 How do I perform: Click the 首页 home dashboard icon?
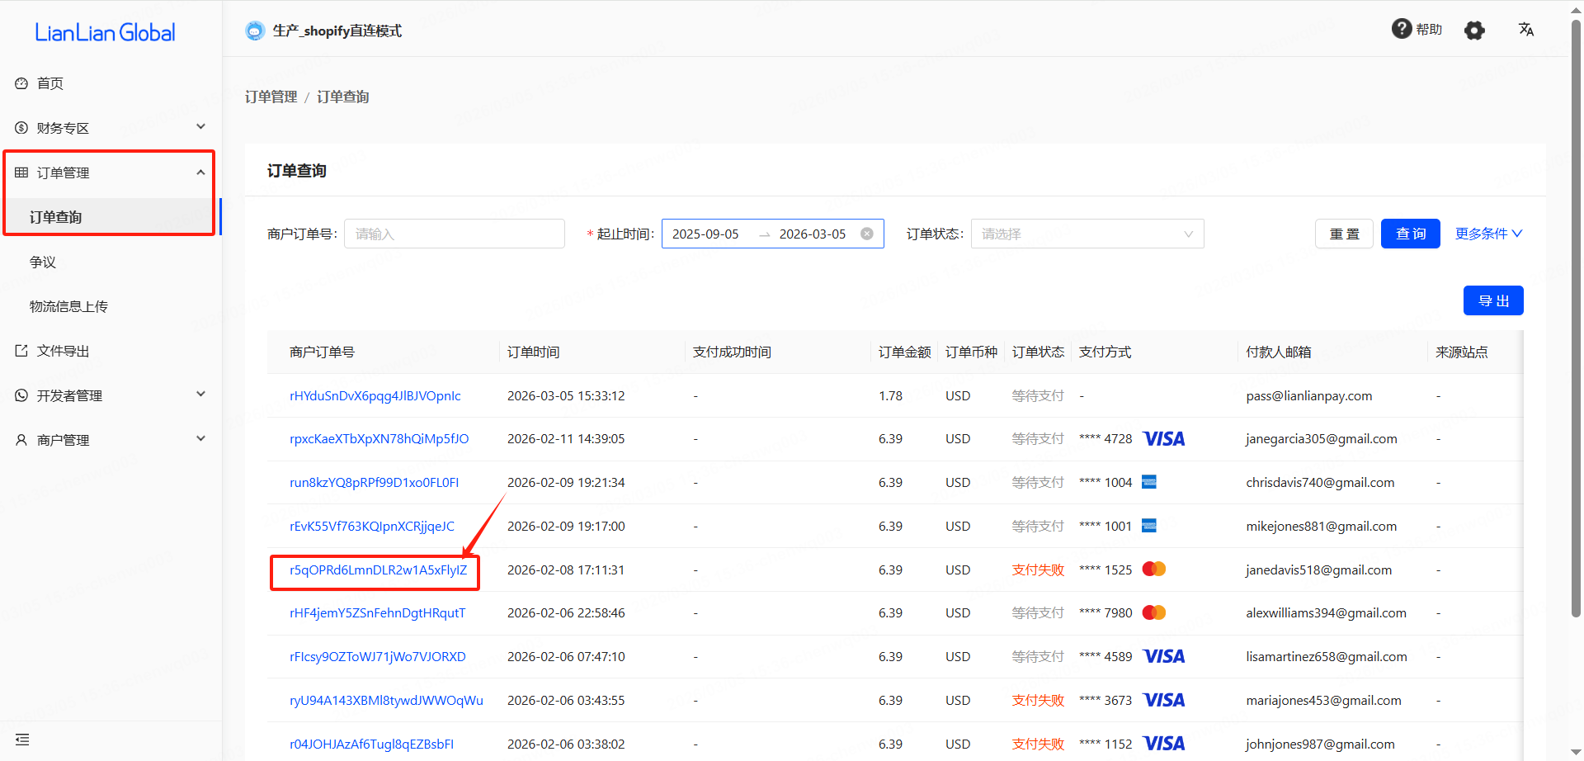(x=21, y=83)
